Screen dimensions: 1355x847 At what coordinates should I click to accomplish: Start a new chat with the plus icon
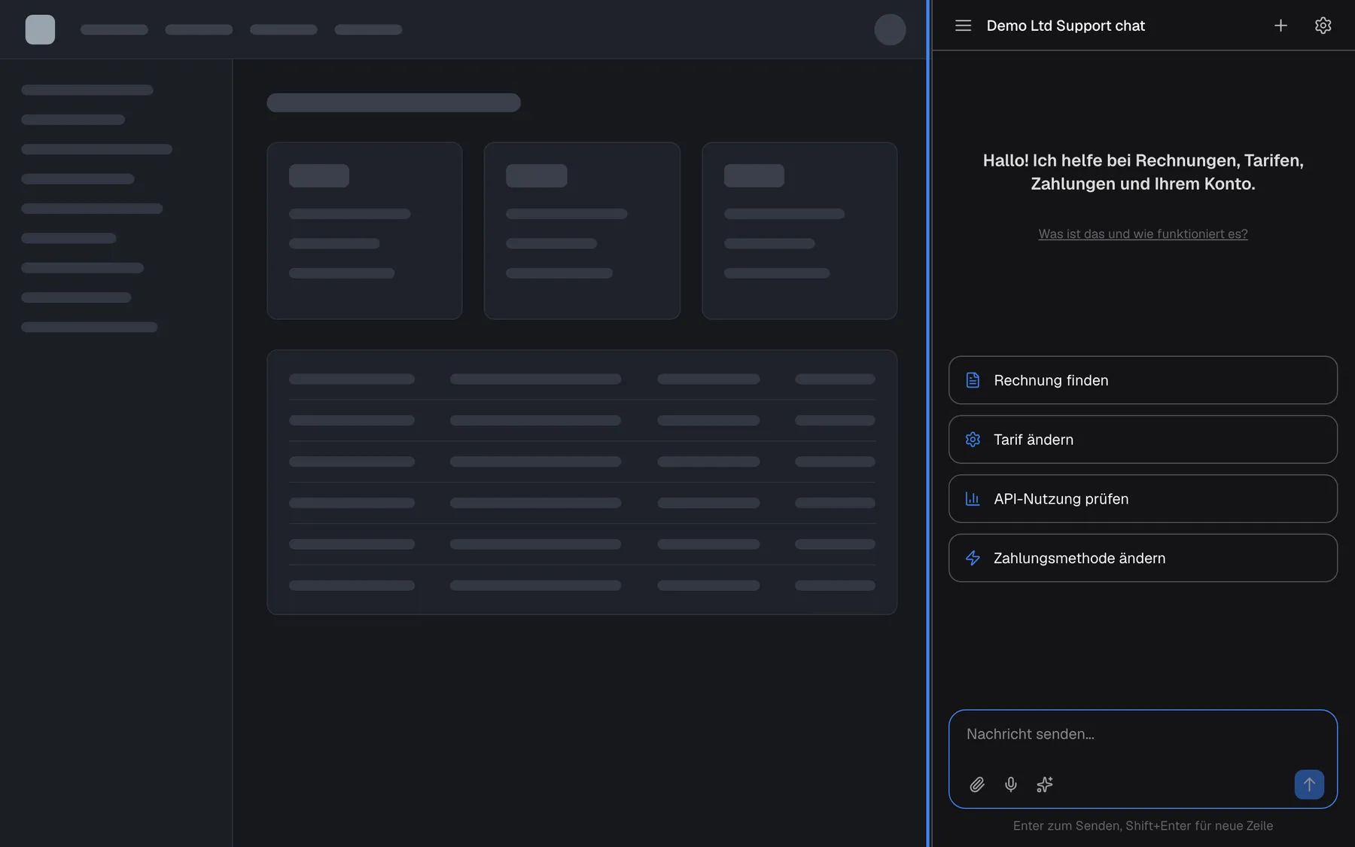1280,26
